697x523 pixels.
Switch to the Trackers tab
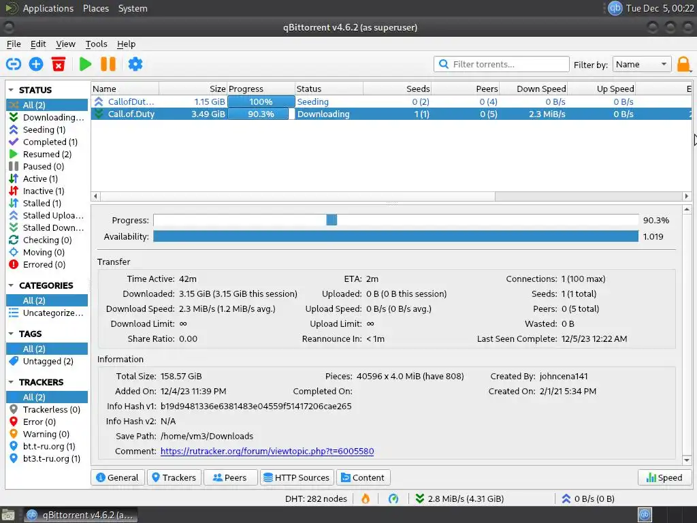[174, 477]
